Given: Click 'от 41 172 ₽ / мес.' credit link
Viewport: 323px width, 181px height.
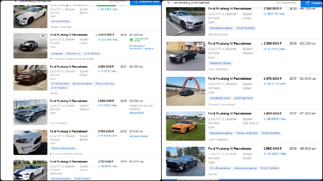Looking at the screenshot, I should click(x=107, y=71).
